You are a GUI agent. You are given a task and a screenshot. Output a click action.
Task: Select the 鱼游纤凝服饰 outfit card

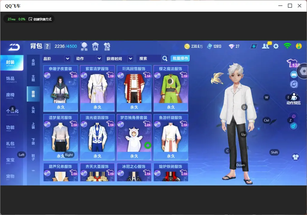click(x=171, y=137)
